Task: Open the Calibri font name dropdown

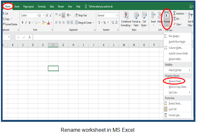Action: (x=37, y=15)
